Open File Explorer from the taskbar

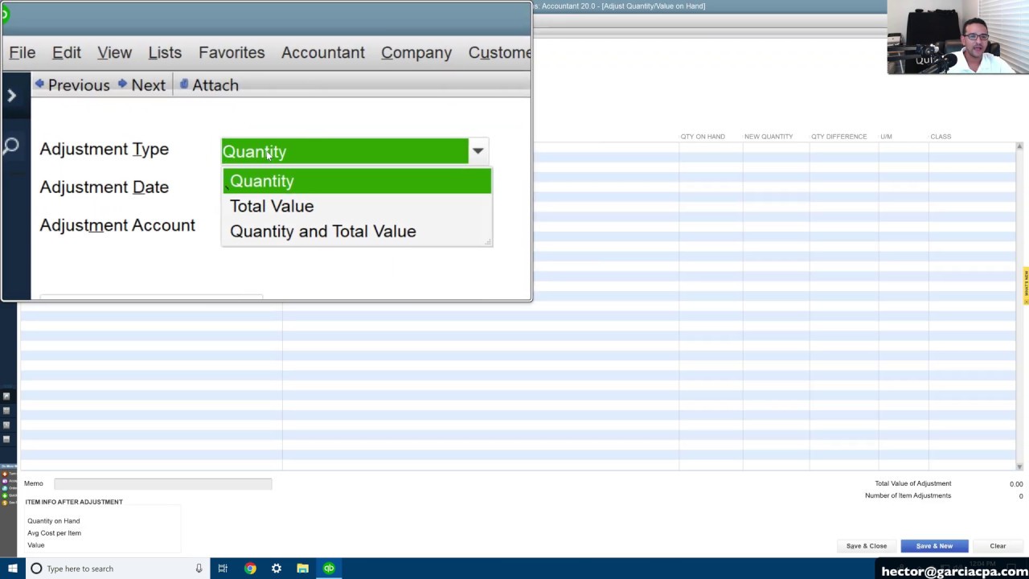(x=302, y=569)
